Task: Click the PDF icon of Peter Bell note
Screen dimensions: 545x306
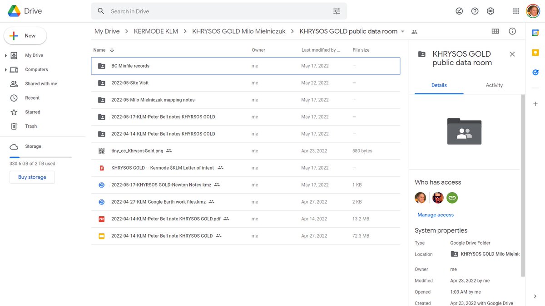Action: [x=102, y=219]
